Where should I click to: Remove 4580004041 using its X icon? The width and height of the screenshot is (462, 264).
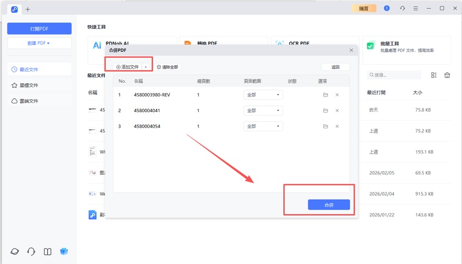pos(337,110)
